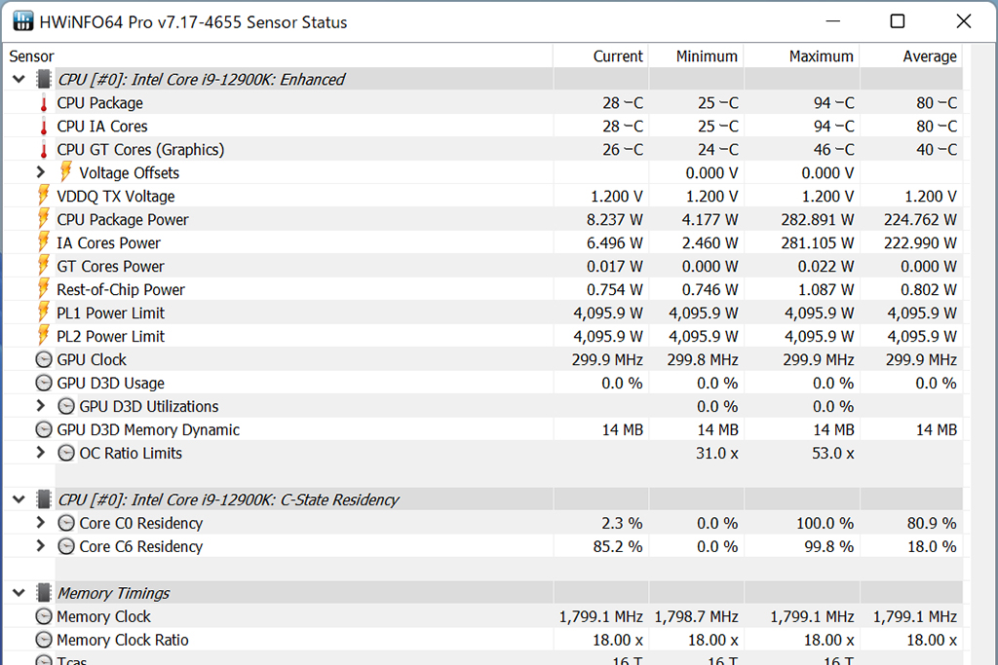Click the gauge icon for GPU D3D Memory Dynamic
Screen dimensions: 998x665
[x=44, y=430]
